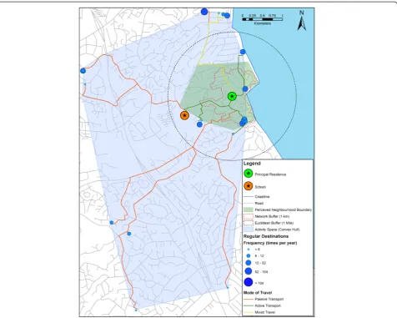
Task: Click the Road line sample in the legend
Action: 249,203
